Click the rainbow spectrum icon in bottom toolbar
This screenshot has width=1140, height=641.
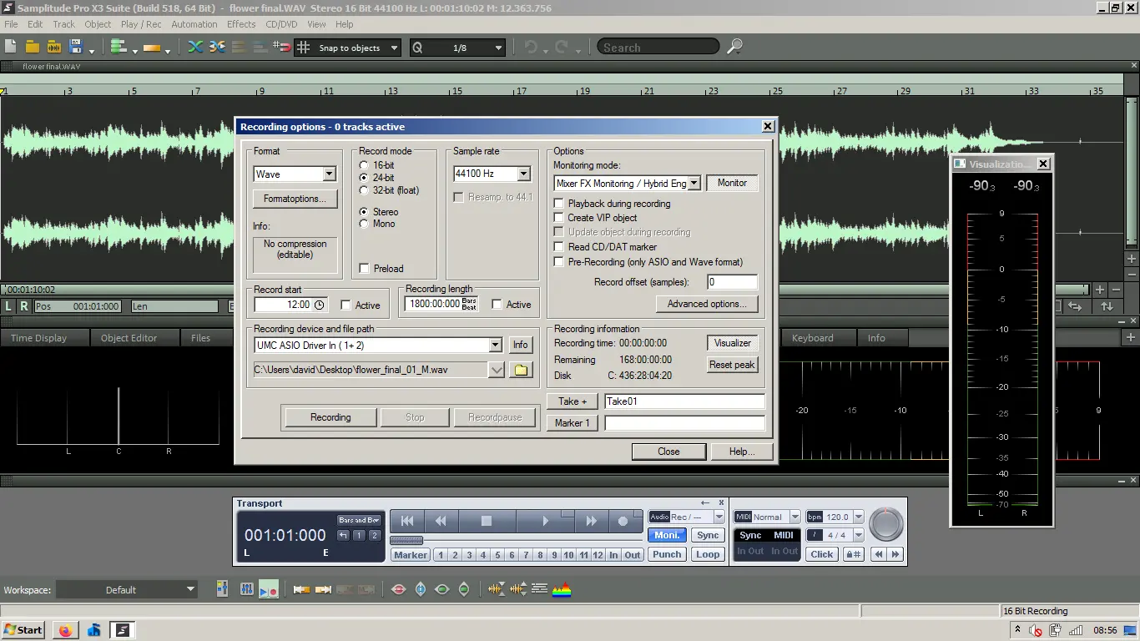(x=562, y=589)
